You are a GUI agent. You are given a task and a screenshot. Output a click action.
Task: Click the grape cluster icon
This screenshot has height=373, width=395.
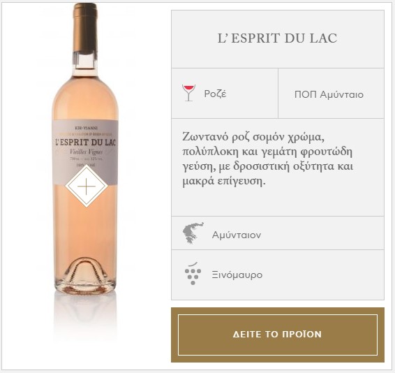tap(193, 274)
